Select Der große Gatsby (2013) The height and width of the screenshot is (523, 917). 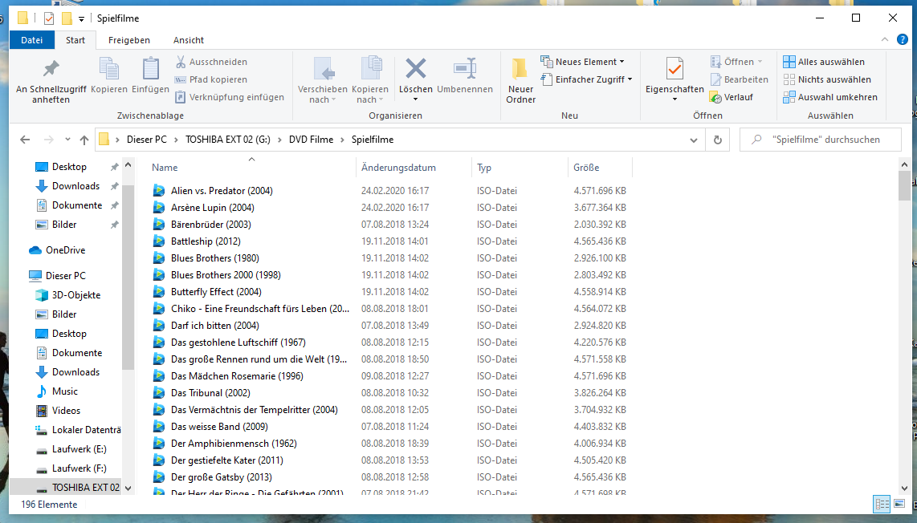(221, 477)
